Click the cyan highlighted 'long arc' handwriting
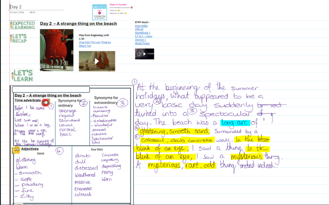The height and width of the screenshot is (205, 329). (x=235, y=122)
